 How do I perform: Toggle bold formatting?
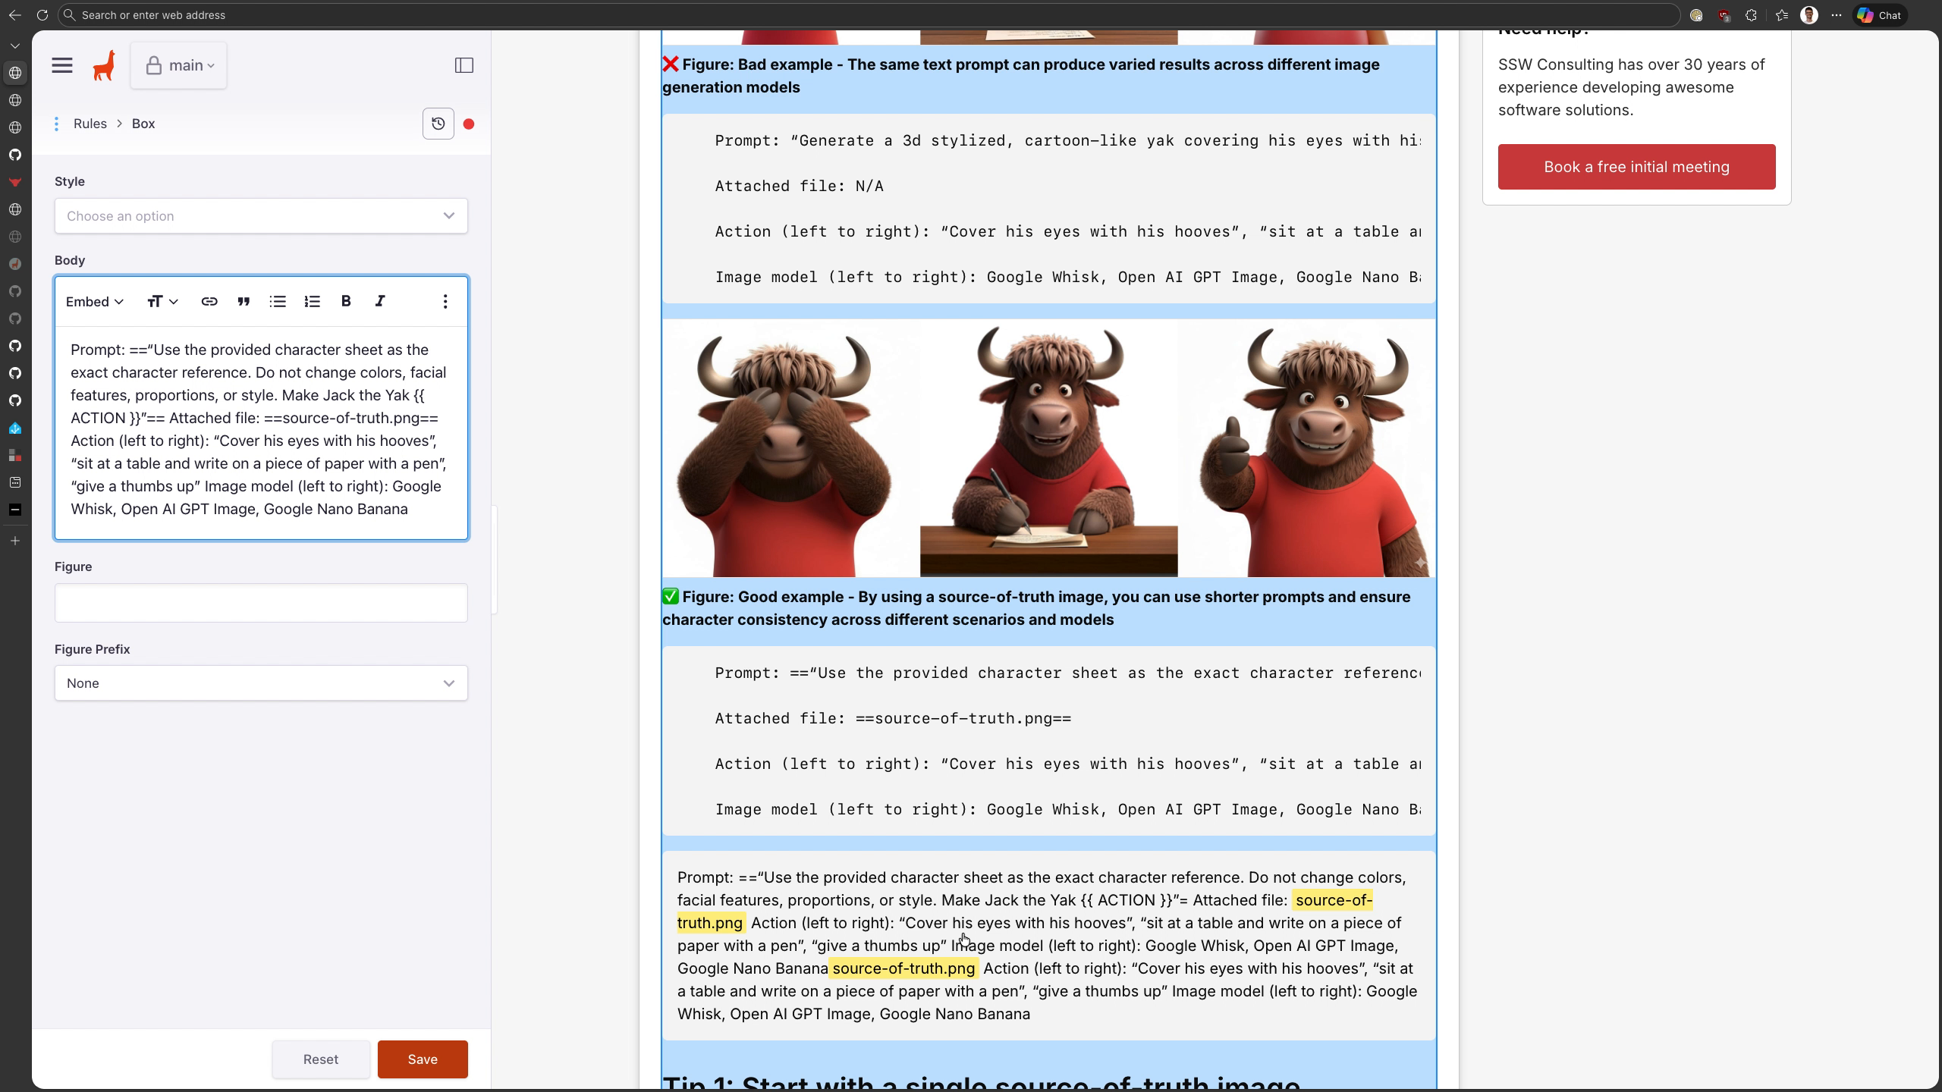point(346,301)
